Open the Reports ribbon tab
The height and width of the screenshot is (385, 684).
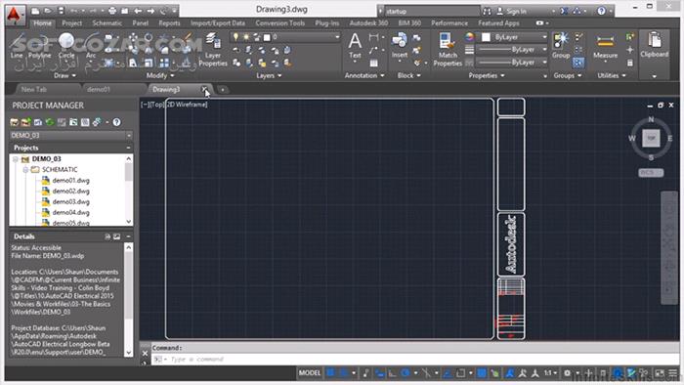click(169, 23)
